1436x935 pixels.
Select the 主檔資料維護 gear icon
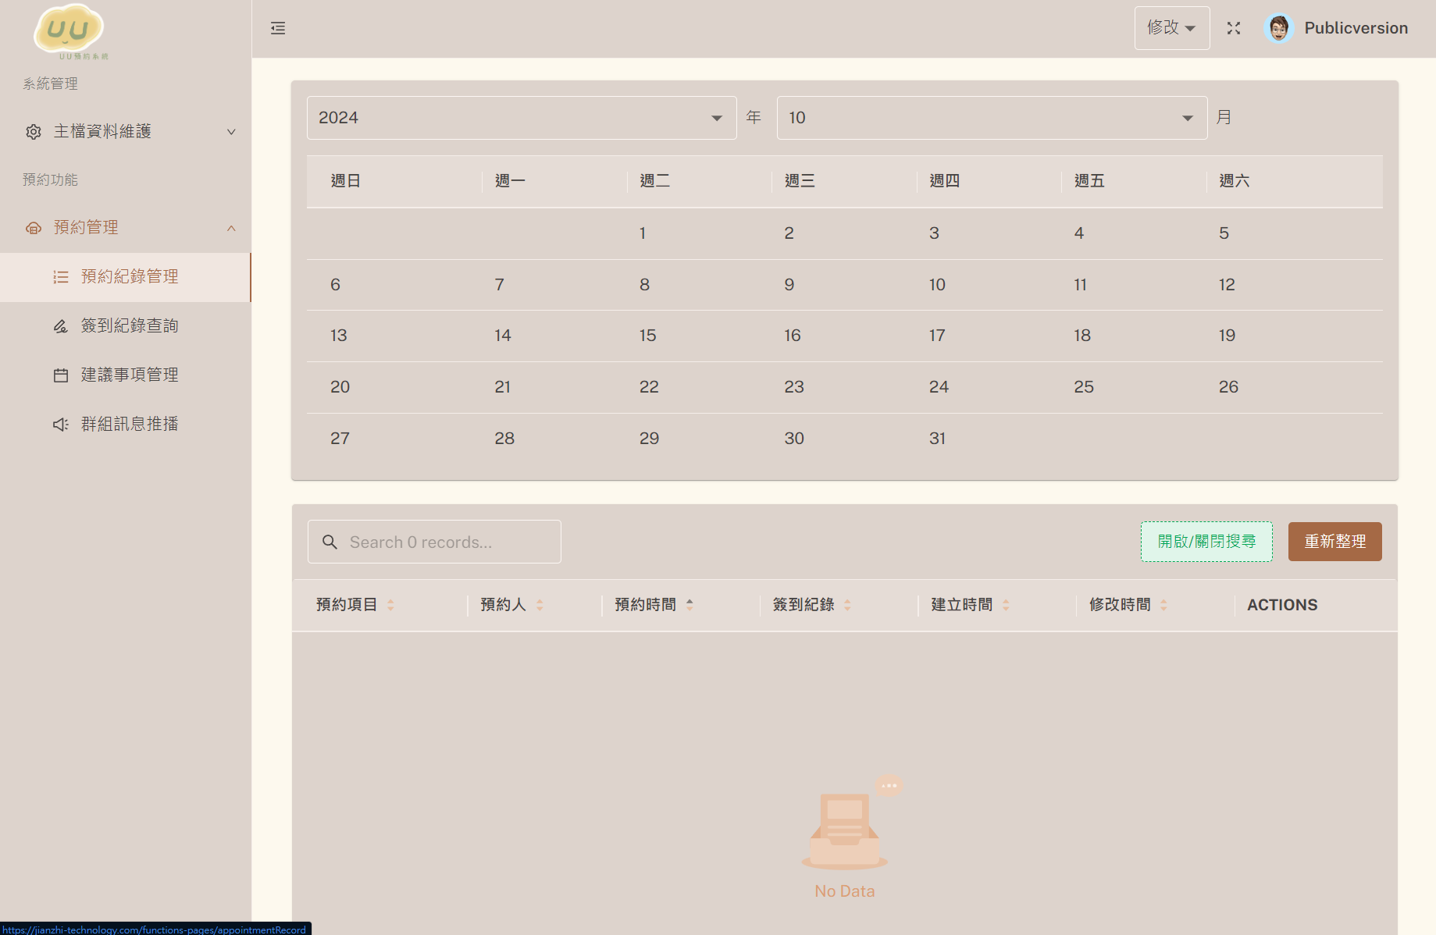pyautogui.click(x=33, y=131)
